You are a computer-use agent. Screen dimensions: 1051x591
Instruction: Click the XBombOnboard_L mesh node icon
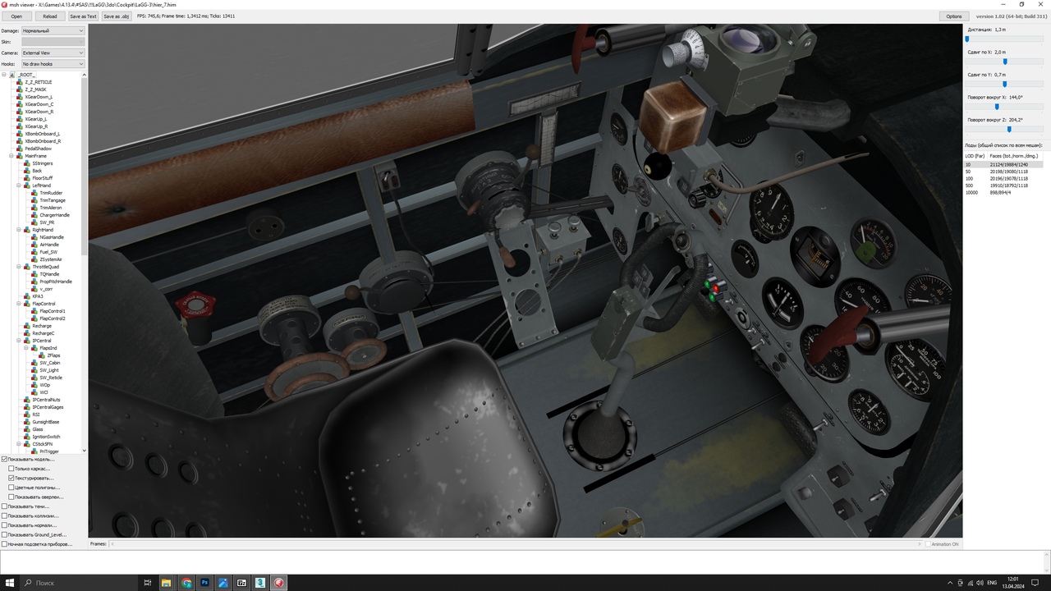(x=20, y=134)
